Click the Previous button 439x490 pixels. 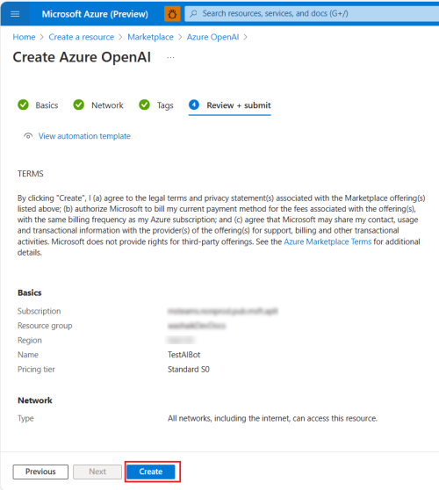[40, 472]
